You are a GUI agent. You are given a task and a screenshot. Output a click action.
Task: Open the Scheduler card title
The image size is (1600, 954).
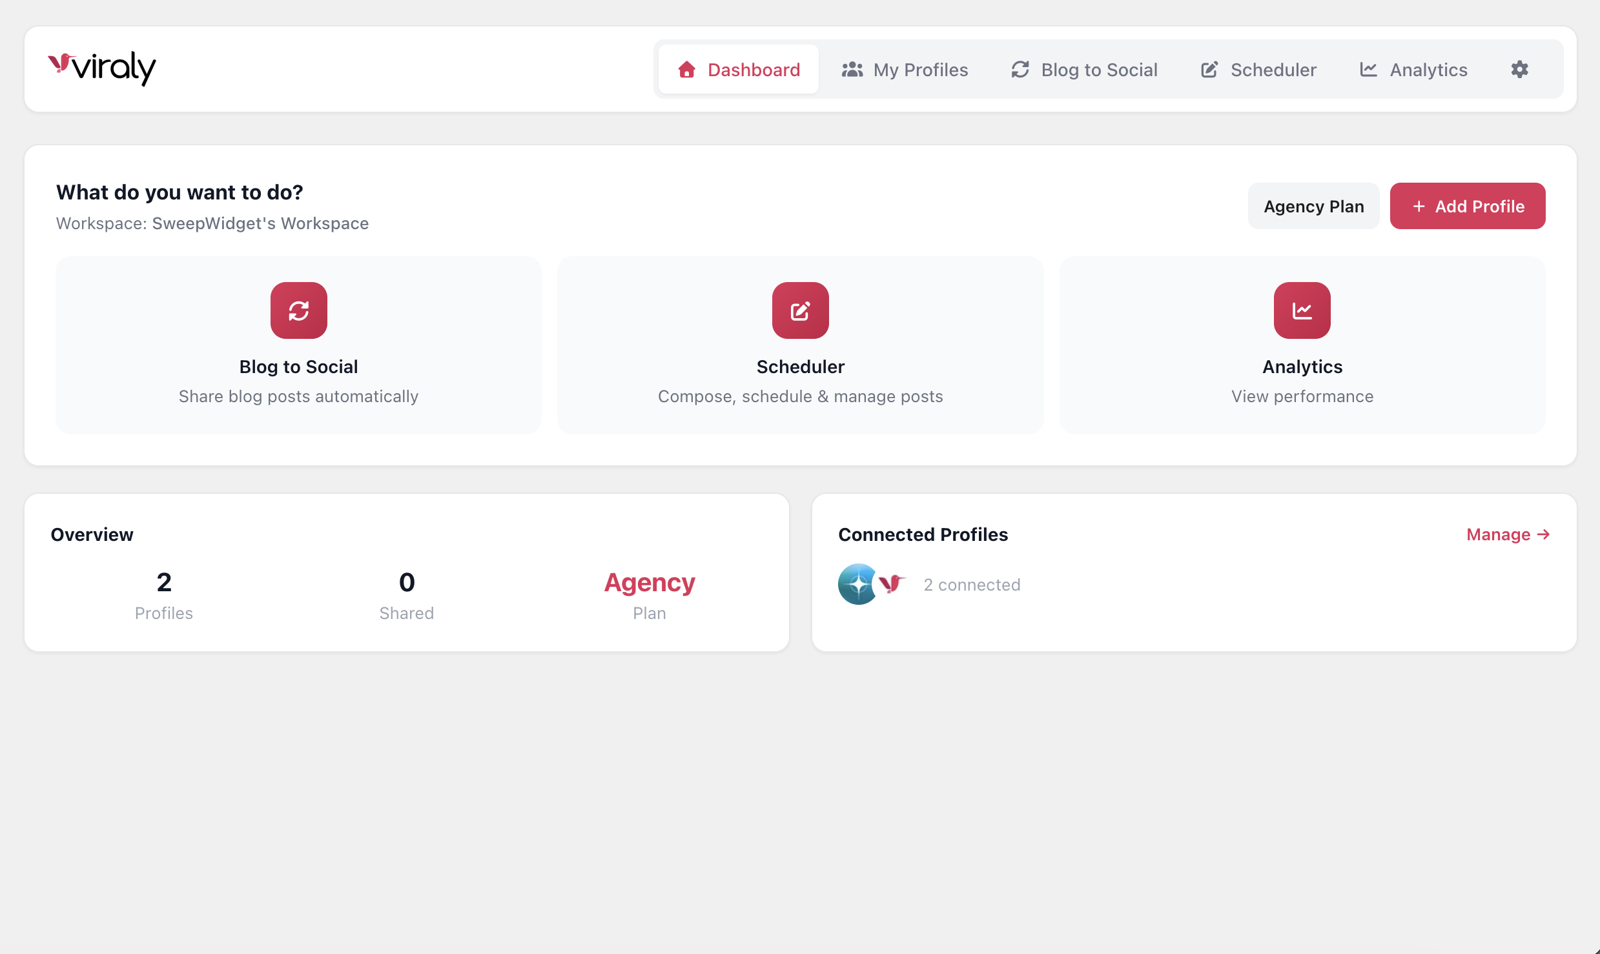[x=801, y=367]
